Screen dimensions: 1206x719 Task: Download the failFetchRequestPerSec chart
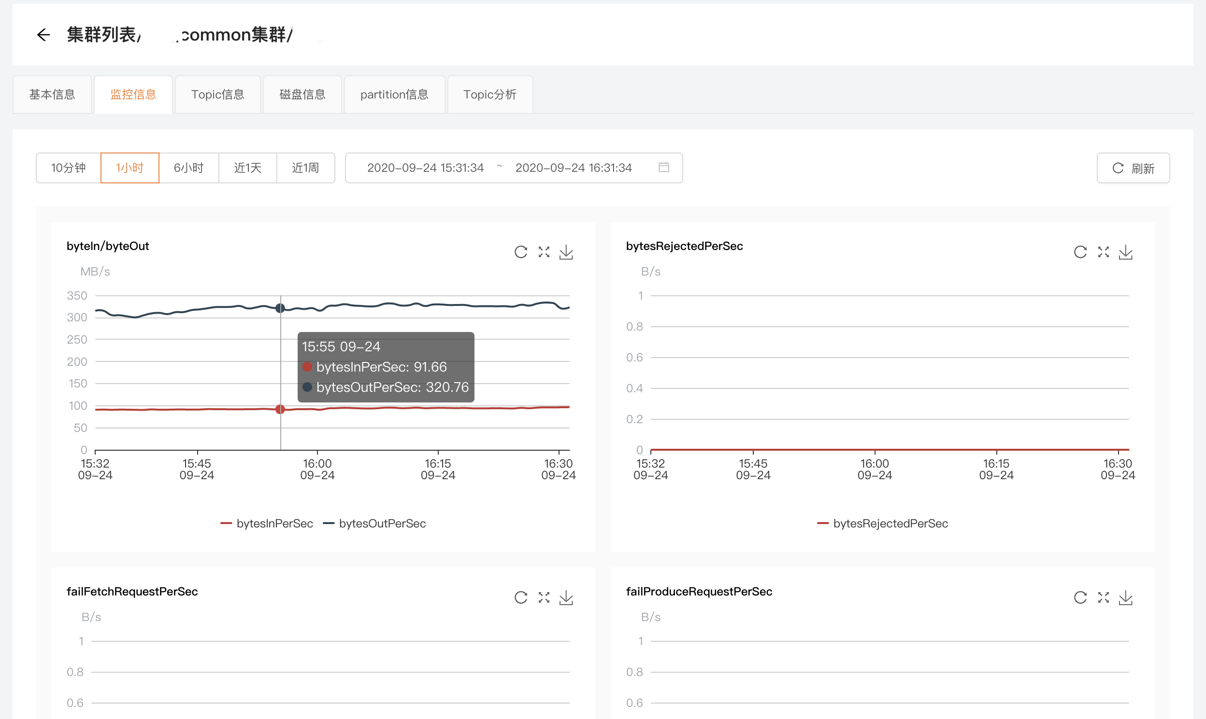(x=566, y=597)
